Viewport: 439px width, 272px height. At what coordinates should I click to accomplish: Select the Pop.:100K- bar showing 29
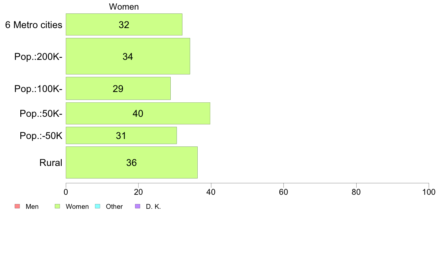click(x=118, y=88)
